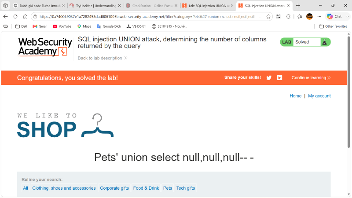Share on Twitter via bird icon
Image resolution: width=352 pixels, height=198 pixels.
click(269, 78)
